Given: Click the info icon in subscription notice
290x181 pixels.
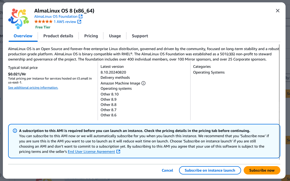Looking at the screenshot, I should (15, 131).
